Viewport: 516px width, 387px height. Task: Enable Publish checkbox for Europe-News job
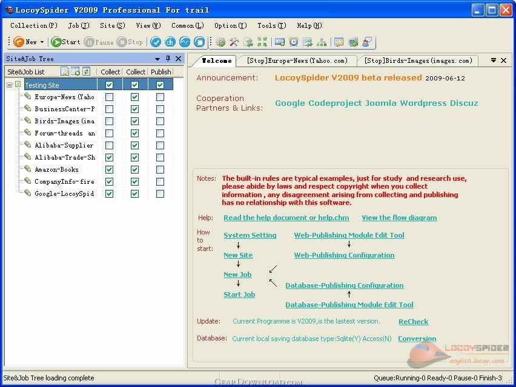pyautogui.click(x=160, y=97)
